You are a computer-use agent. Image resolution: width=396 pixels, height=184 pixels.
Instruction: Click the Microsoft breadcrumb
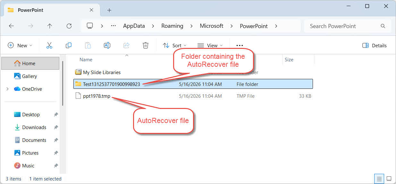(211, 26)
